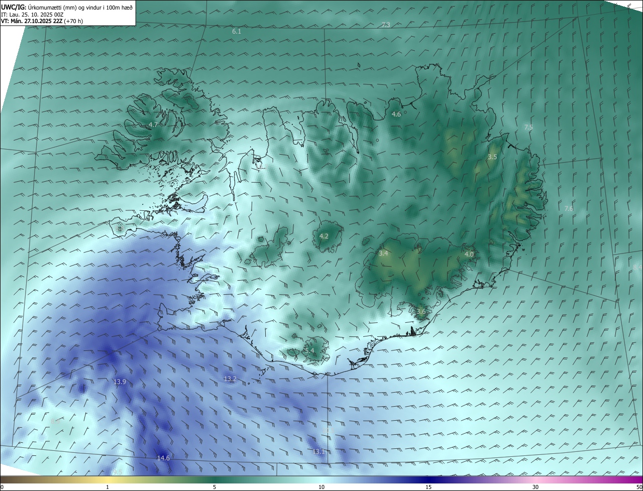Click the faint 9.5 value above the color bar

[x=117, y=472]
